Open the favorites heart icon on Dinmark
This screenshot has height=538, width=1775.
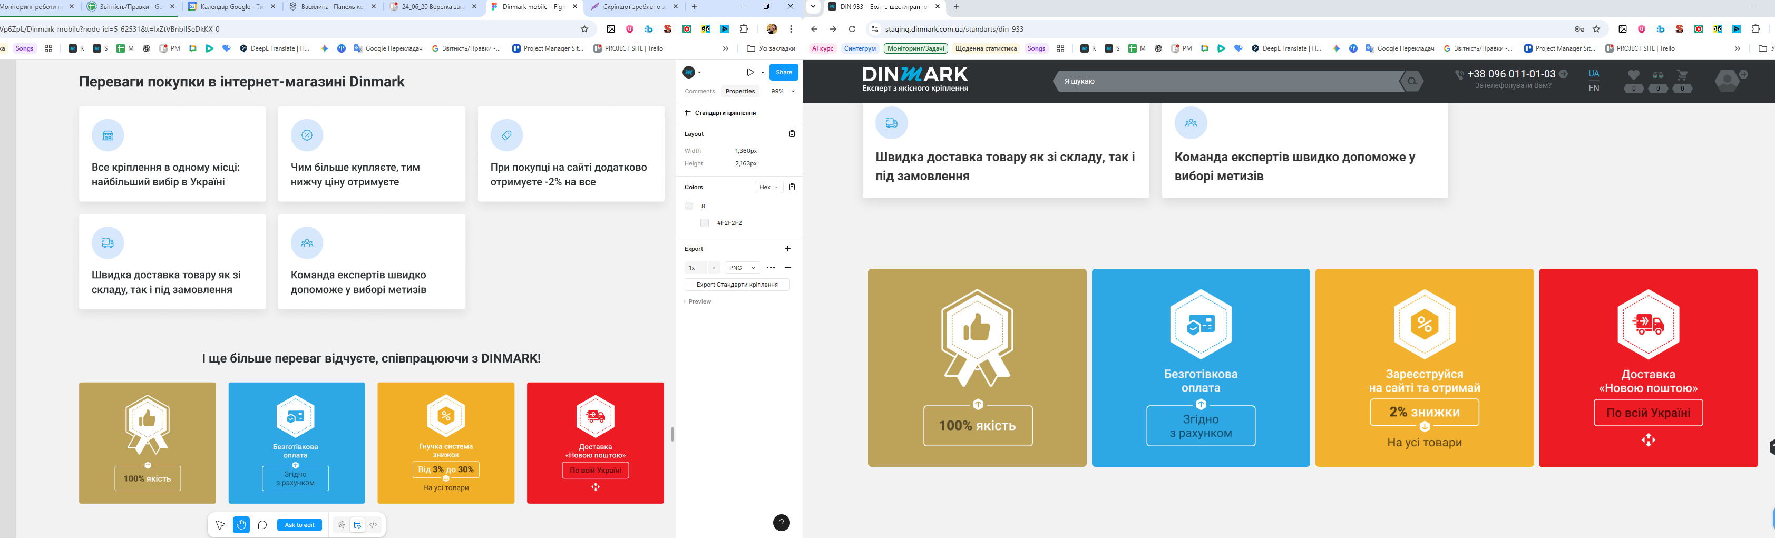click(x=1633, y=74)
